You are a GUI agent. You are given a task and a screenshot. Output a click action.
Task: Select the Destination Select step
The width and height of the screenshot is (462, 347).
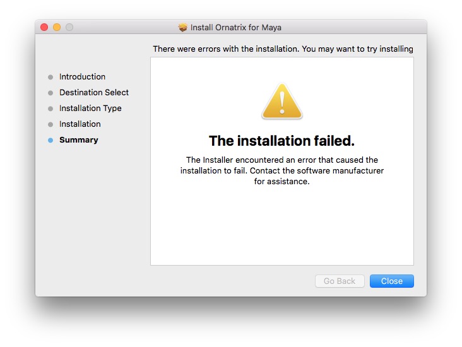[x=93, y=93]
